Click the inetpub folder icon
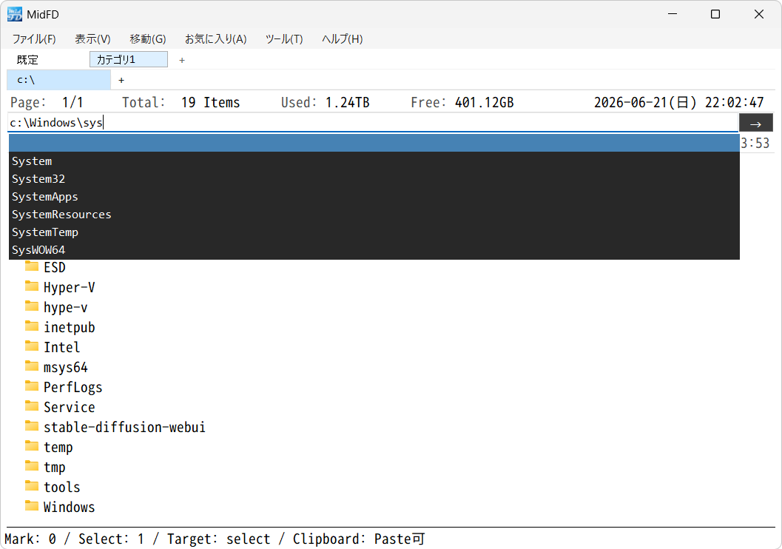Screen dimensions: 782x549 point(31,326)
